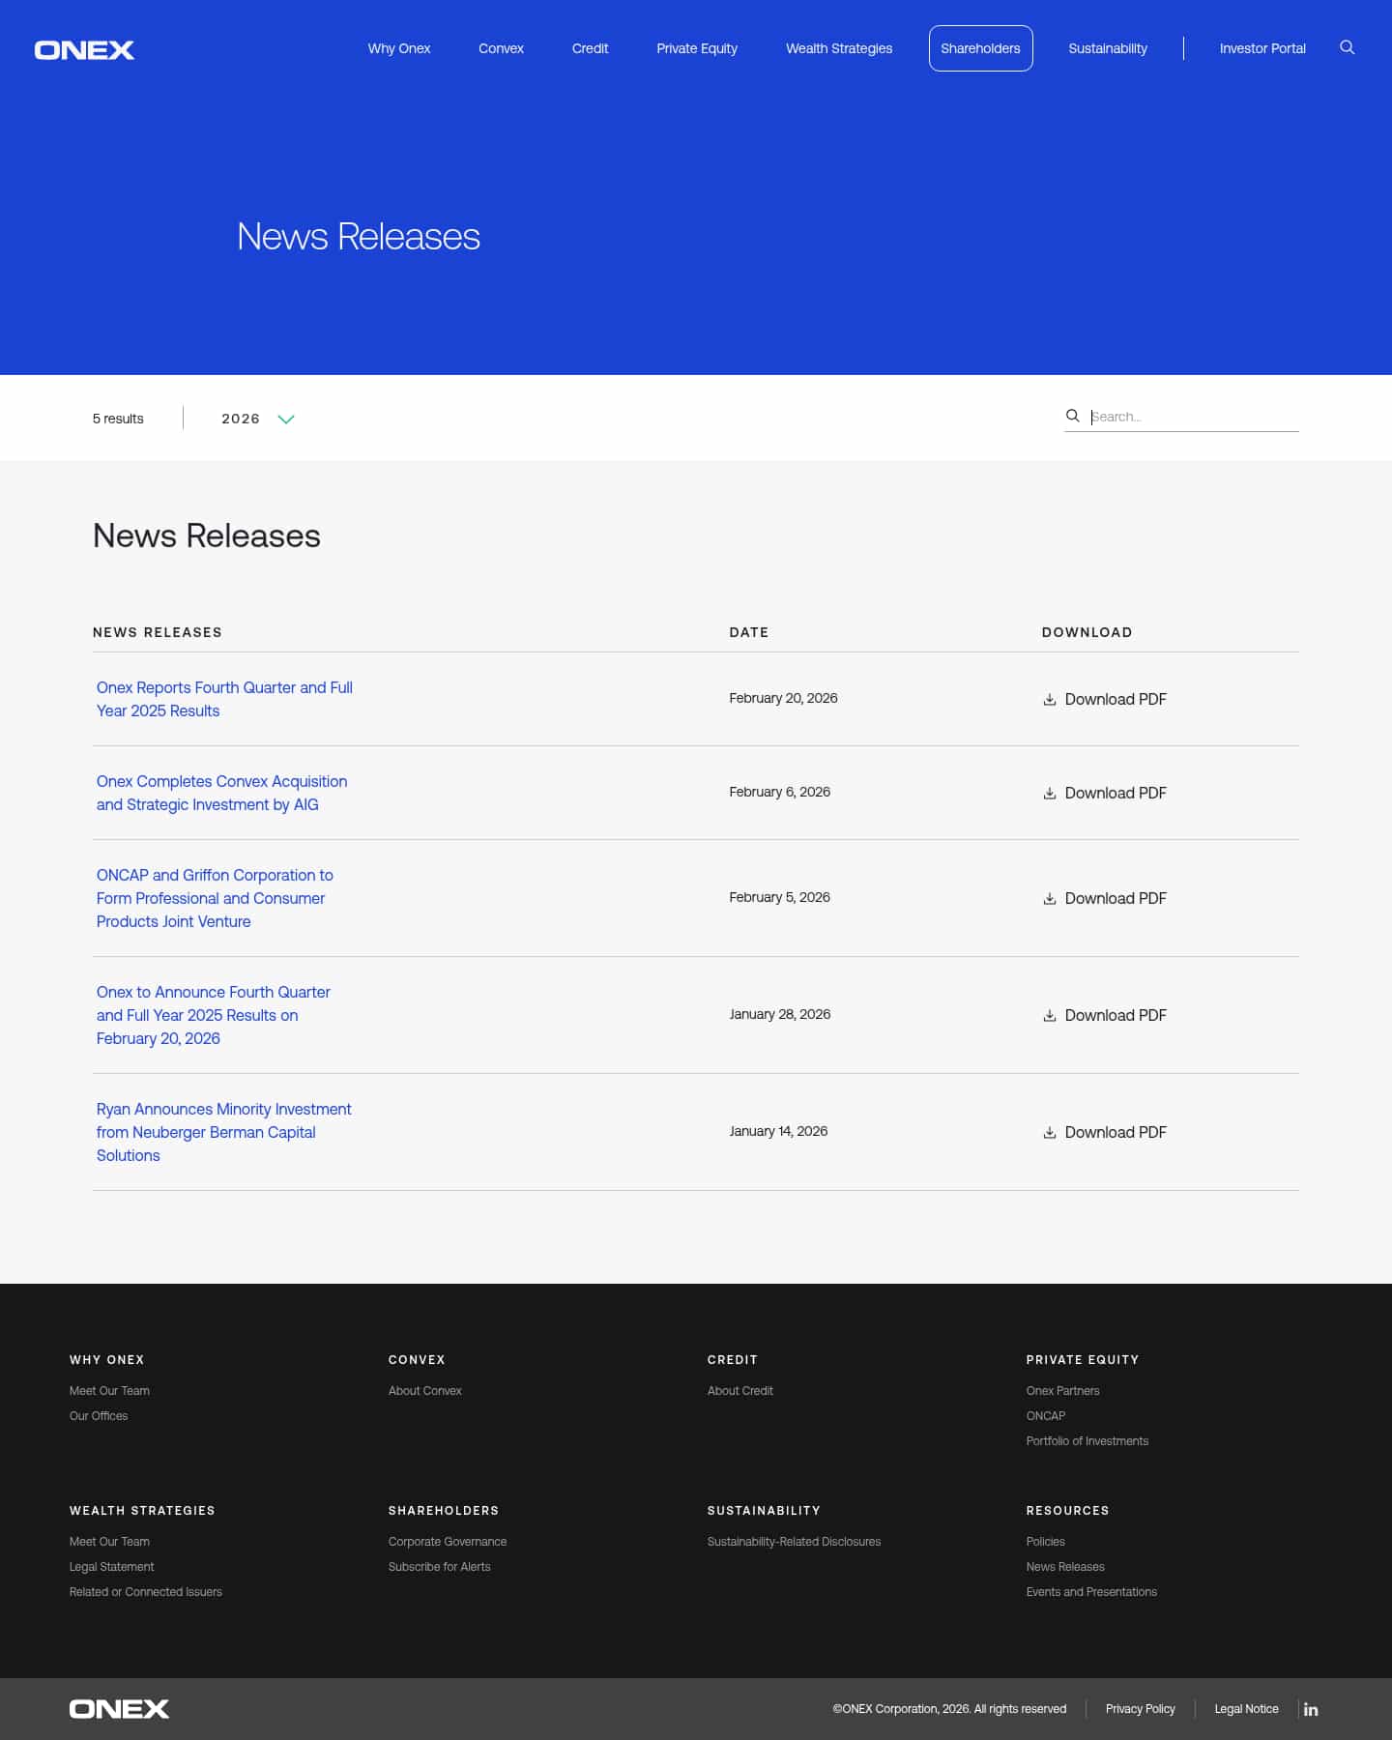The width and height of the screenshot is (1392, 1740).
Task: Open the Credit menu item
Action: (x=590, y=48)
